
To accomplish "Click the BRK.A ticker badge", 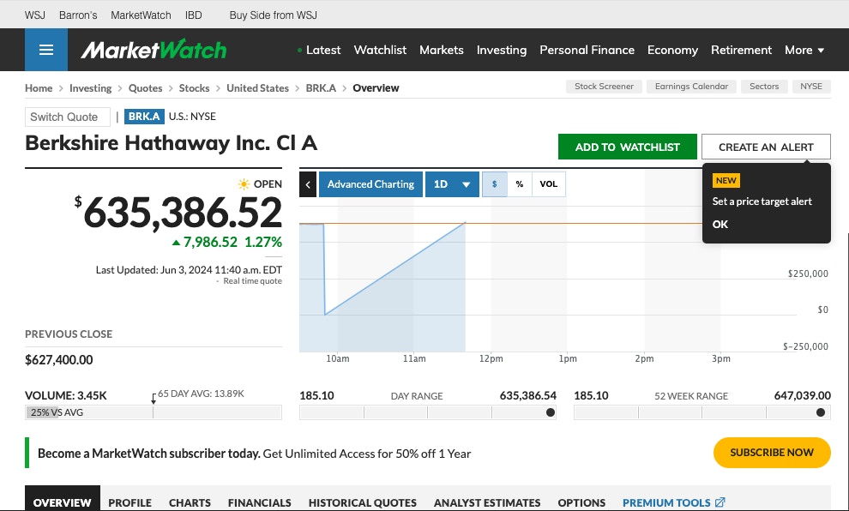I will pyautogui.click(x=144, y=117).
